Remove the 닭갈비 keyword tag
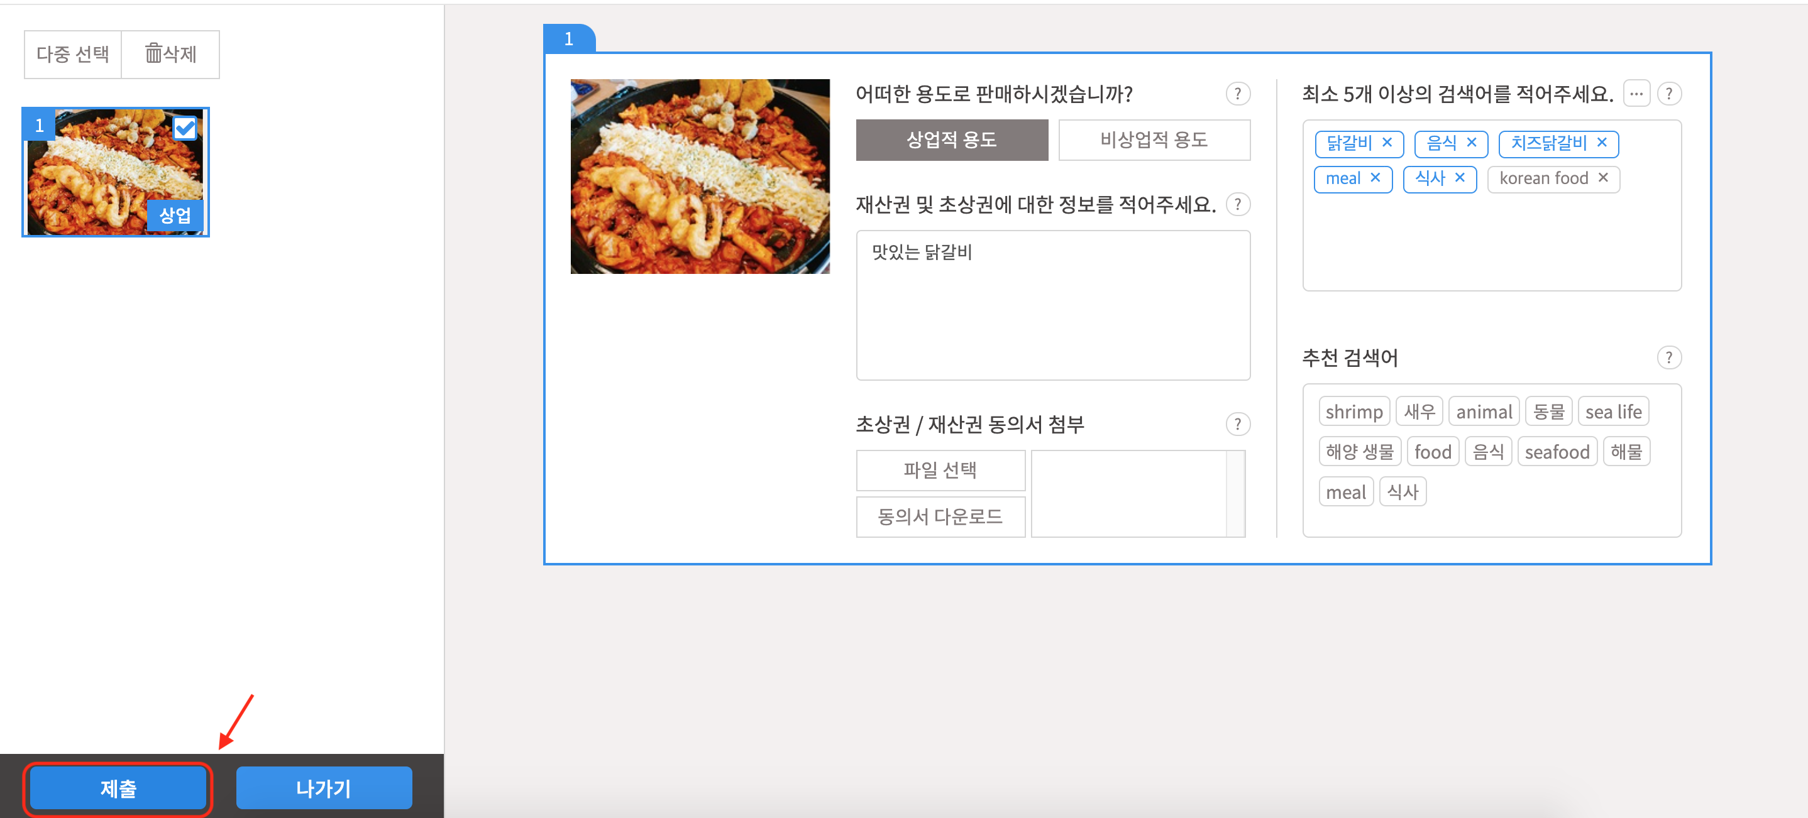The height and width of the screenshot is (818, 1808). click(x=1386, y=143)
